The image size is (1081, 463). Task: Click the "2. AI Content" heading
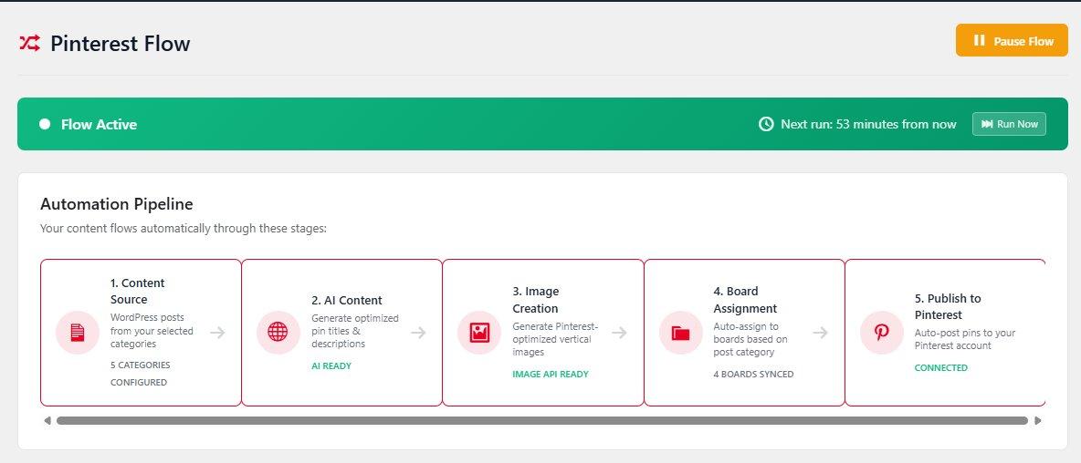(347, 300)
